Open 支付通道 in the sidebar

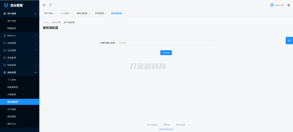[12, 109]
